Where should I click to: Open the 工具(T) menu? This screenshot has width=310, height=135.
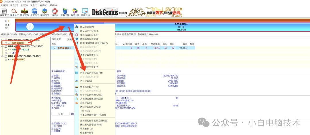coord(34,5)
